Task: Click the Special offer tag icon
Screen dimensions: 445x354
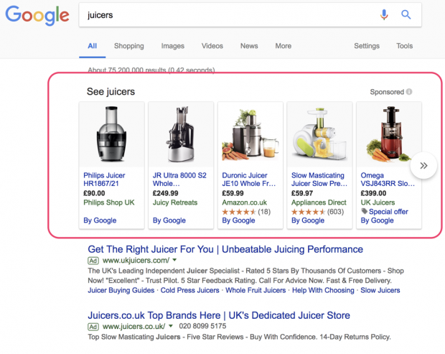Action: tap(364, 211)
